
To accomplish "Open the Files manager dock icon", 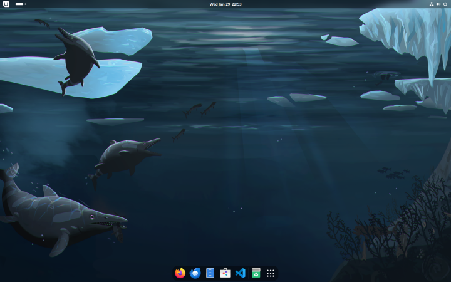I will click(x=210, y=273).
